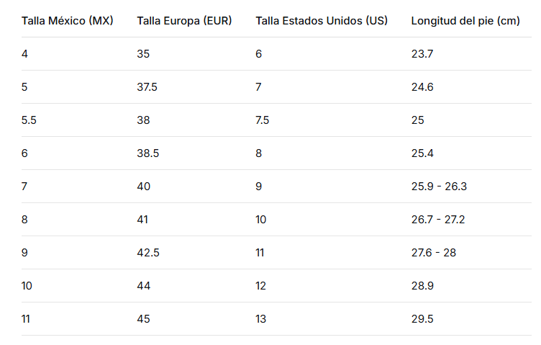Select the MX size 5.5 cell
Image resolution: width=541 pixels, height=345 pixels.
(29, 120)
